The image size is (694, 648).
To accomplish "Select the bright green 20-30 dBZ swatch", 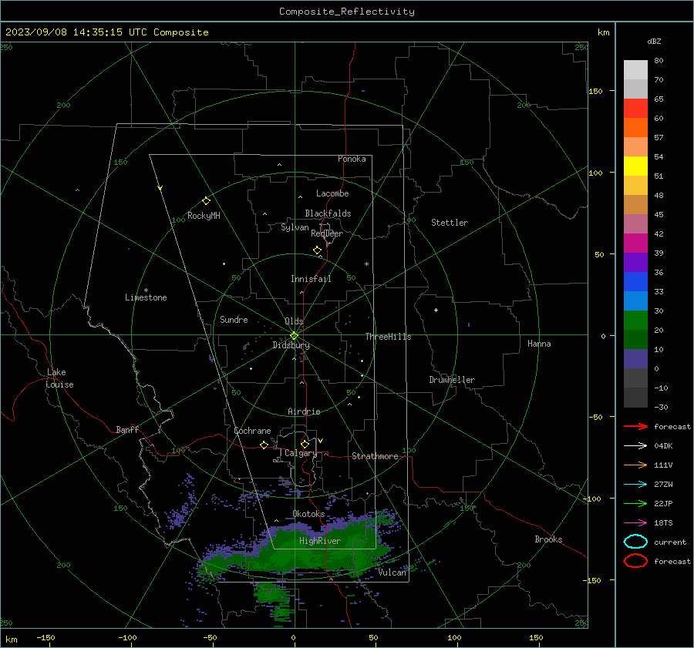I will click(x=635, y=321).
